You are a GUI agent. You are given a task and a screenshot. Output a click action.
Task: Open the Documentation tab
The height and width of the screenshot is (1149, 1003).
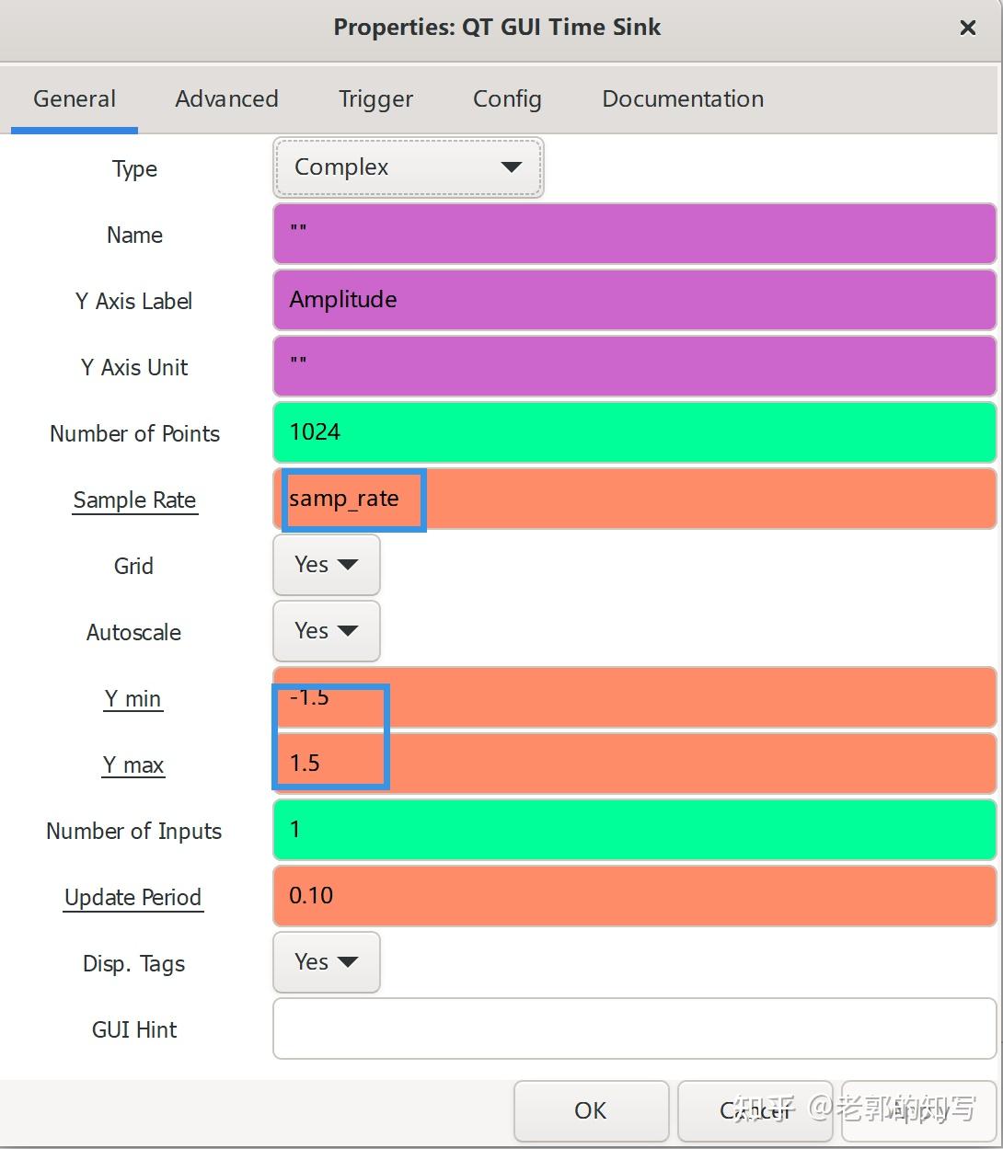(683, 99)
